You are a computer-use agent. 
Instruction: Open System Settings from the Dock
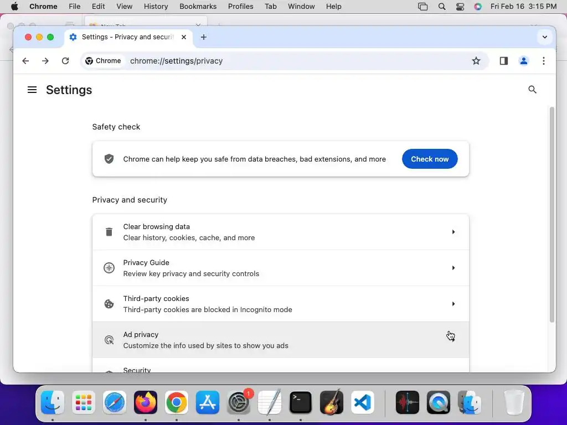(239, 402)
